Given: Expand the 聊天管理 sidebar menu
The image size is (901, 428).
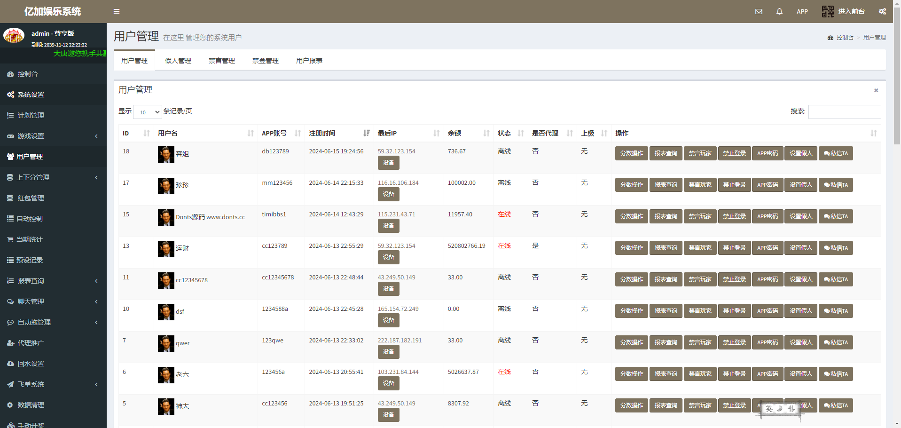Looking at the screenshot, I should pos(53,301).
